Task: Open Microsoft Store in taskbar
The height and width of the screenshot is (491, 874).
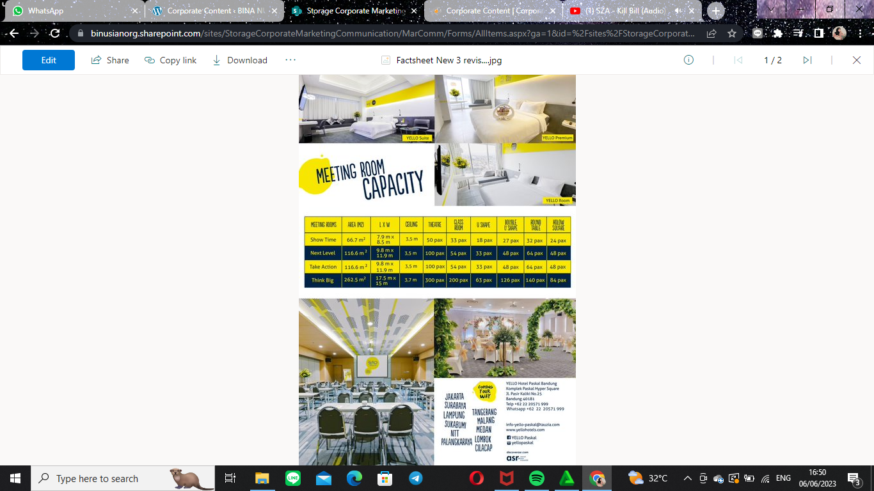Action: (385, 478)
